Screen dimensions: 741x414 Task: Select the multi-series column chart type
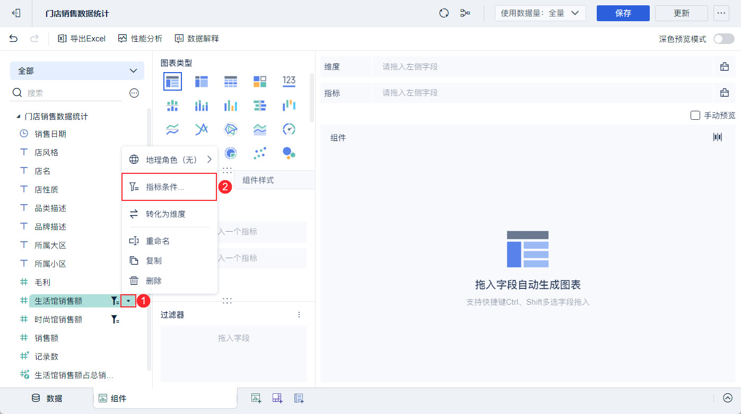(x=231, y=105)
